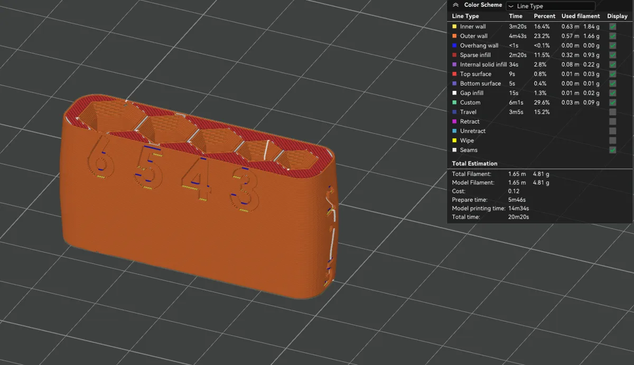Click the yellow Inner wall color swatch
634x365 pixels.
tap(454, 26)
